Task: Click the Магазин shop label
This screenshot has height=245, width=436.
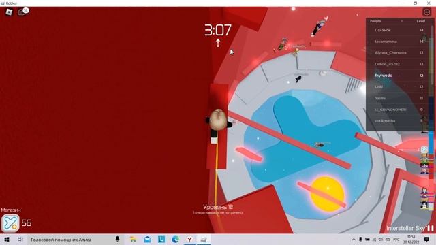Action: tap(11, 210)
